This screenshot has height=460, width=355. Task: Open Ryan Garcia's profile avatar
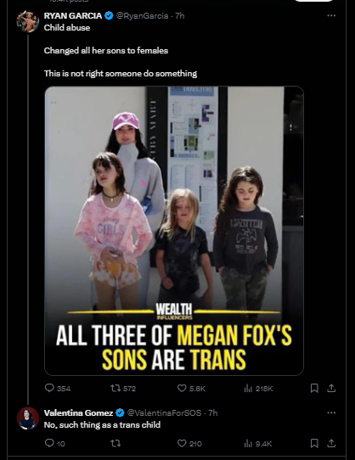coord(27,21)
